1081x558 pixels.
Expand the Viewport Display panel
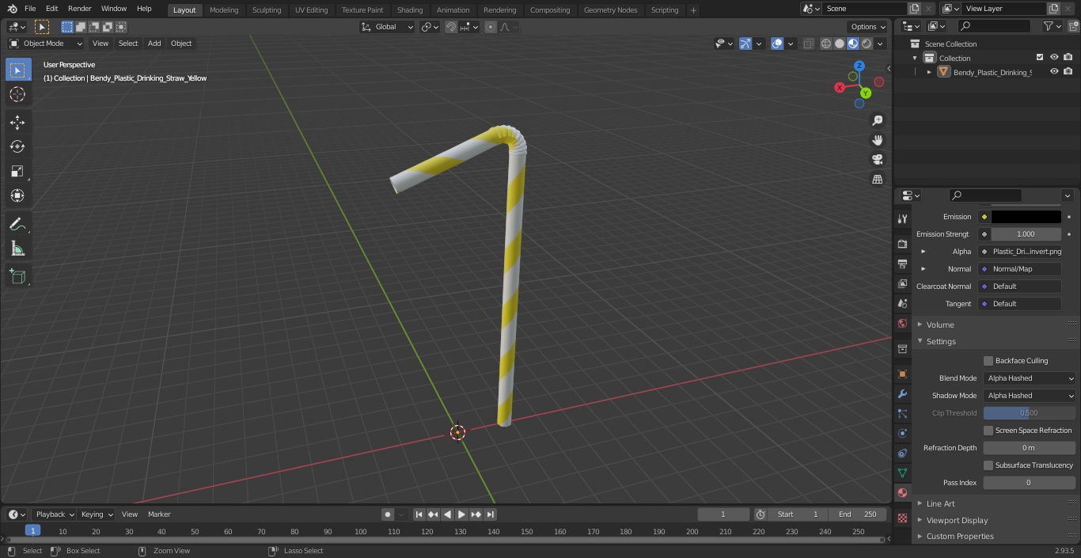[957, 521]
